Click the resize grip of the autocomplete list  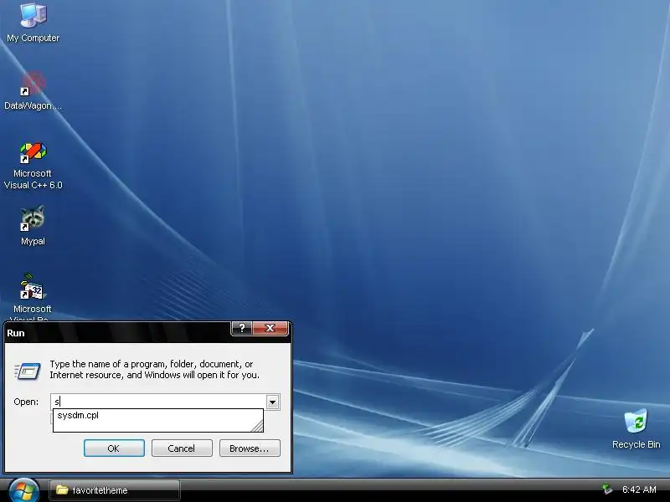pyautogui.click(x=257, y=426)
